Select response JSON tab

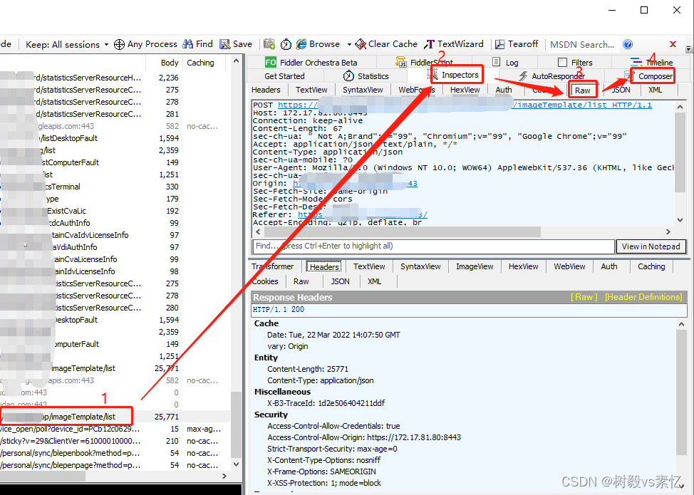340,281
